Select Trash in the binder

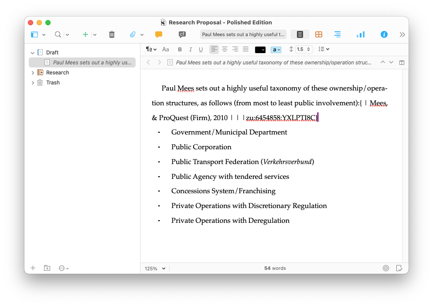tap(53, 82)
